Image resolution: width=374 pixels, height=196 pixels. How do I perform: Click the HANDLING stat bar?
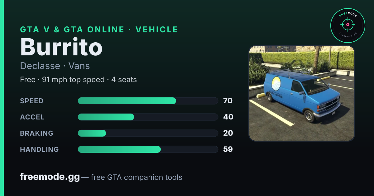[148, 149]
